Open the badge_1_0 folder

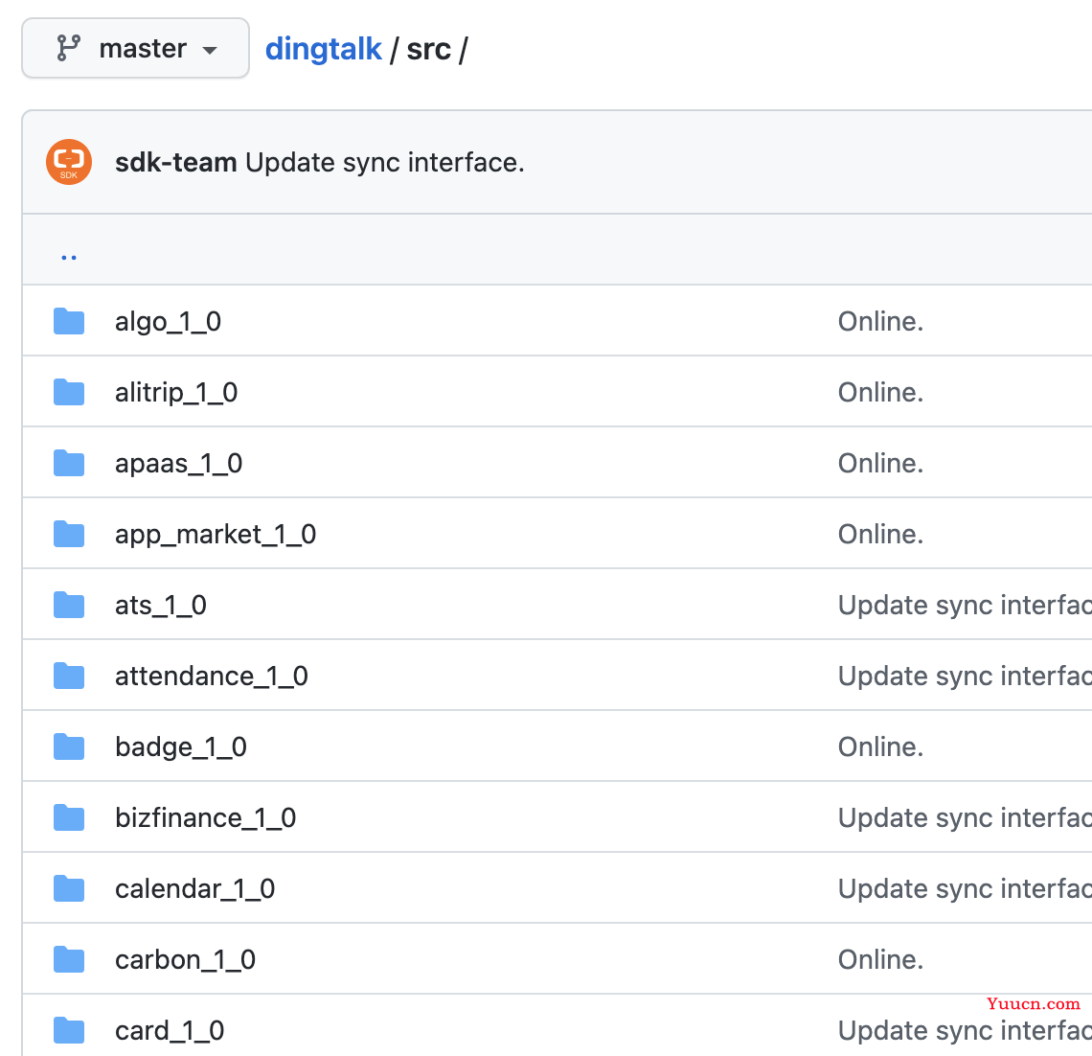tap(181, 747)
